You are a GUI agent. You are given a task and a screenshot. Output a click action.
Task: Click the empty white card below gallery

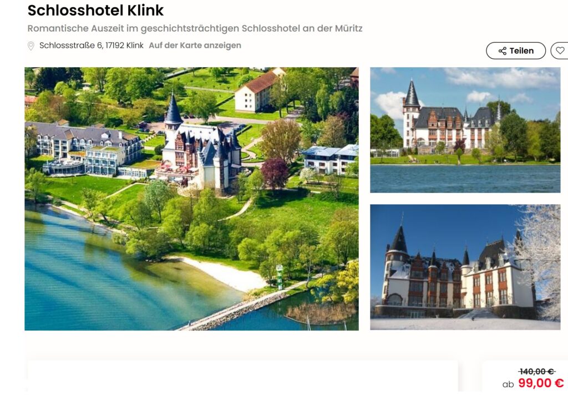(243, 375)
